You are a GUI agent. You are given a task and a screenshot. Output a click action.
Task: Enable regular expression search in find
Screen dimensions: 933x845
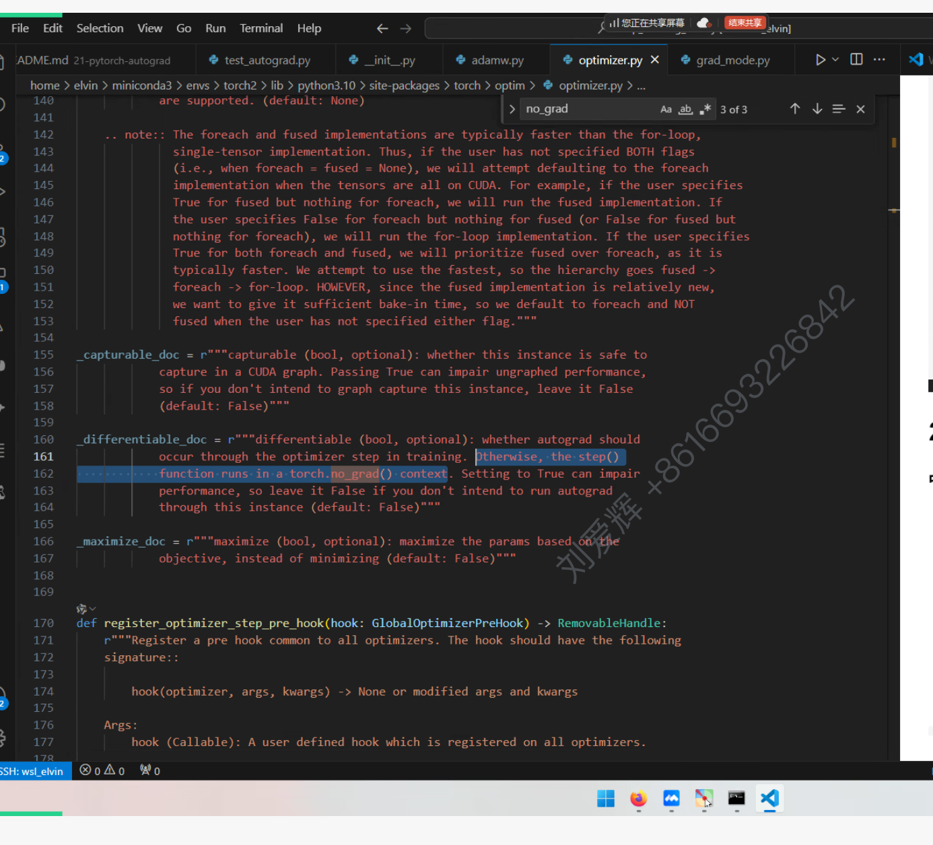pos(705,110)
